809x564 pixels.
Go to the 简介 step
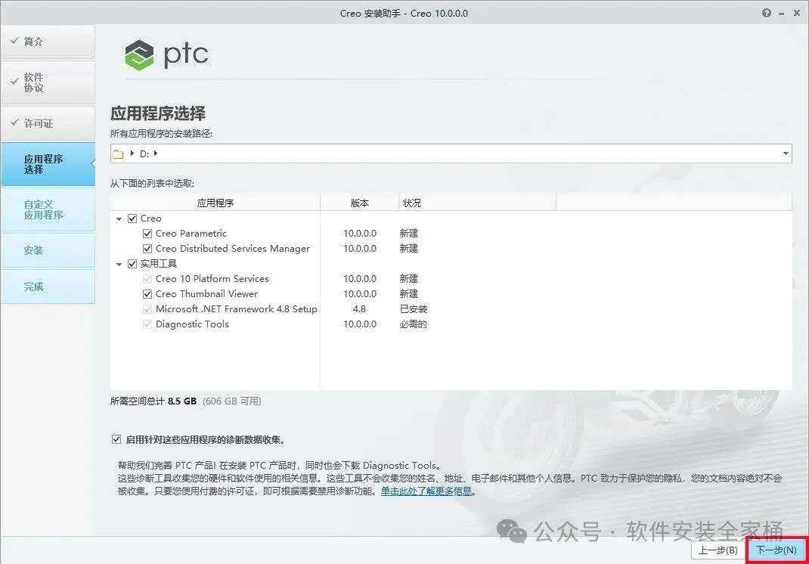tap(48, 42)
